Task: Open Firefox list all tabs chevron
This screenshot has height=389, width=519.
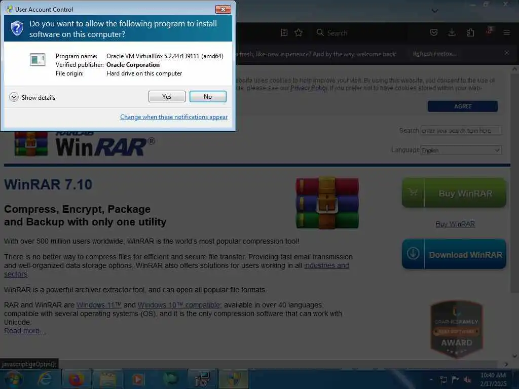Action: (435, 11)
